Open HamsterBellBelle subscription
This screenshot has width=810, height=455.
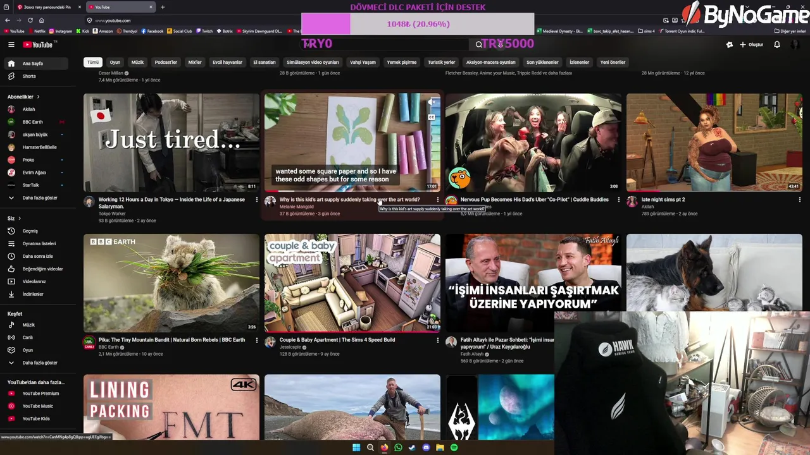tap(36, 147)
